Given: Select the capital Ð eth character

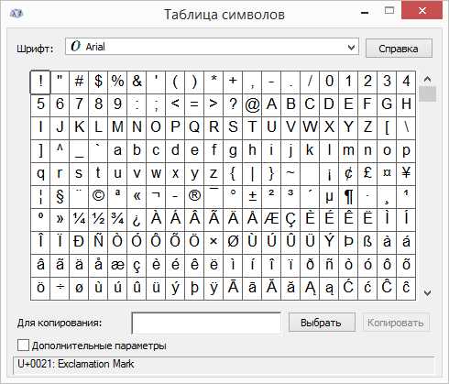Looking at the screenshot, I should (x=79, y=243).
